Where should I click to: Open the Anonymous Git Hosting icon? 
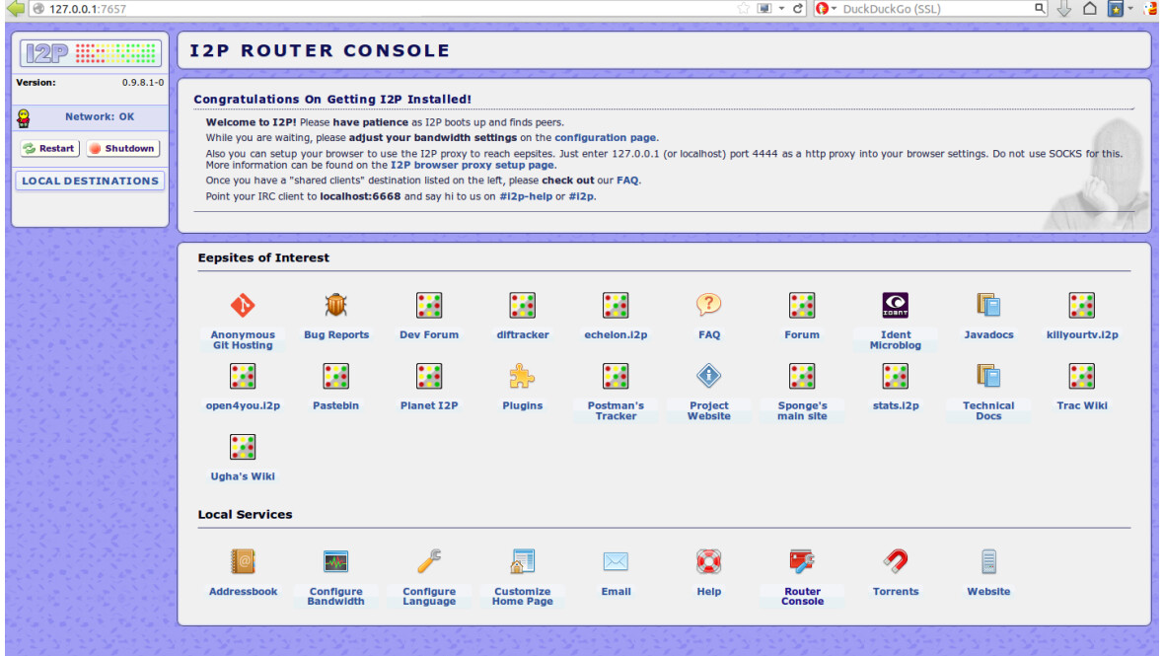point(243,305)
